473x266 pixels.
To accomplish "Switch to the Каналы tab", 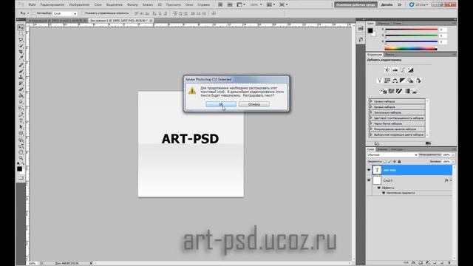I will click(x=382, y=149).
